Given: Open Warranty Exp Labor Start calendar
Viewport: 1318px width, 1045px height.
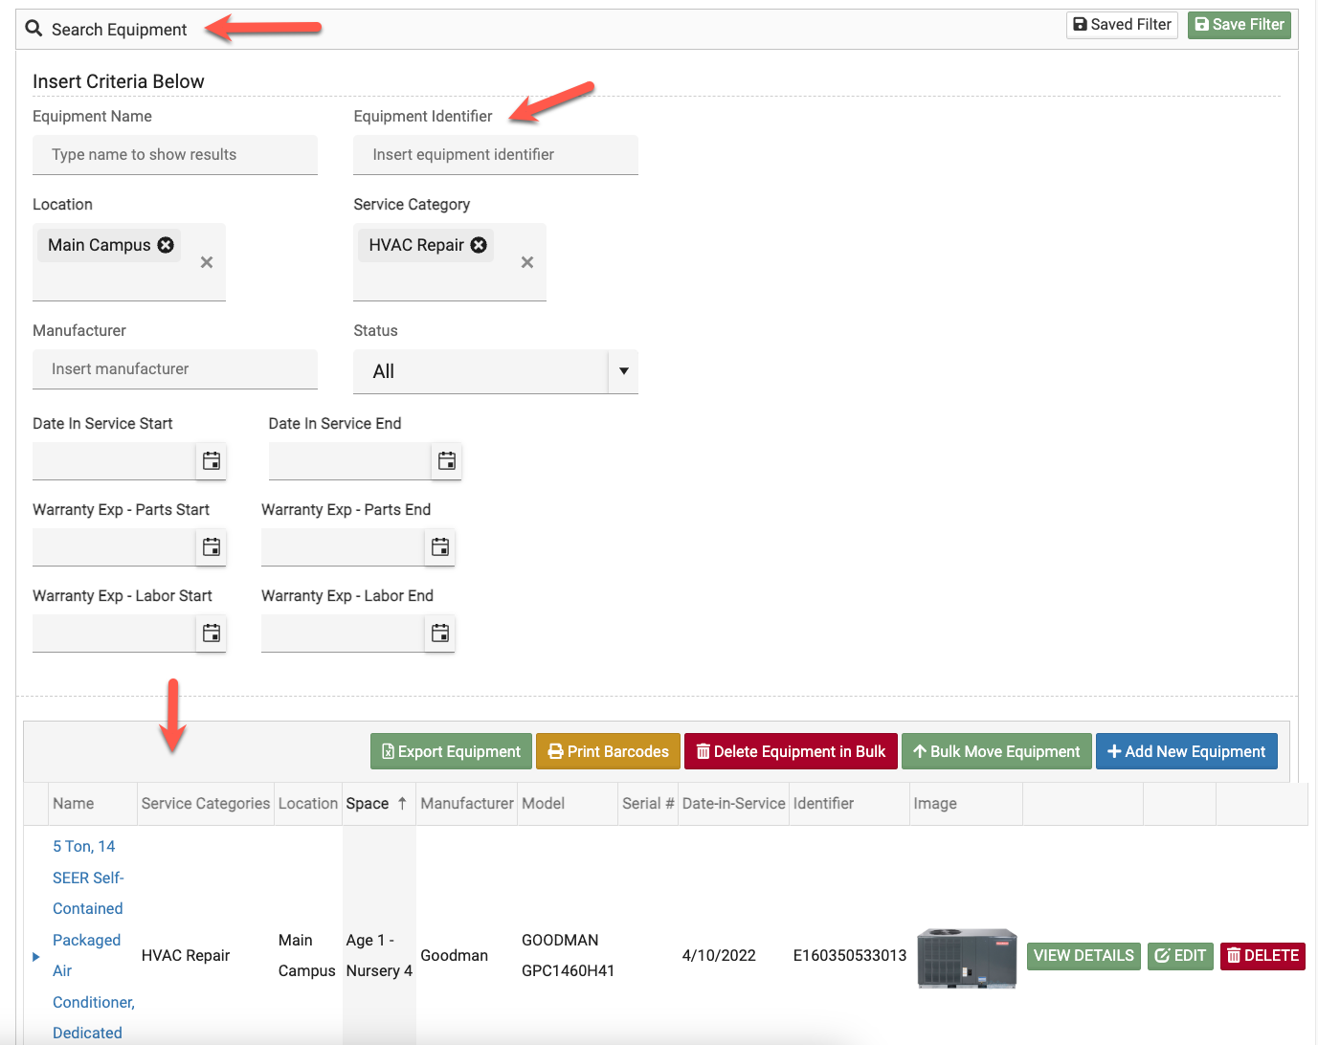Looking at the screenshot, I should [x=212, y=634].
